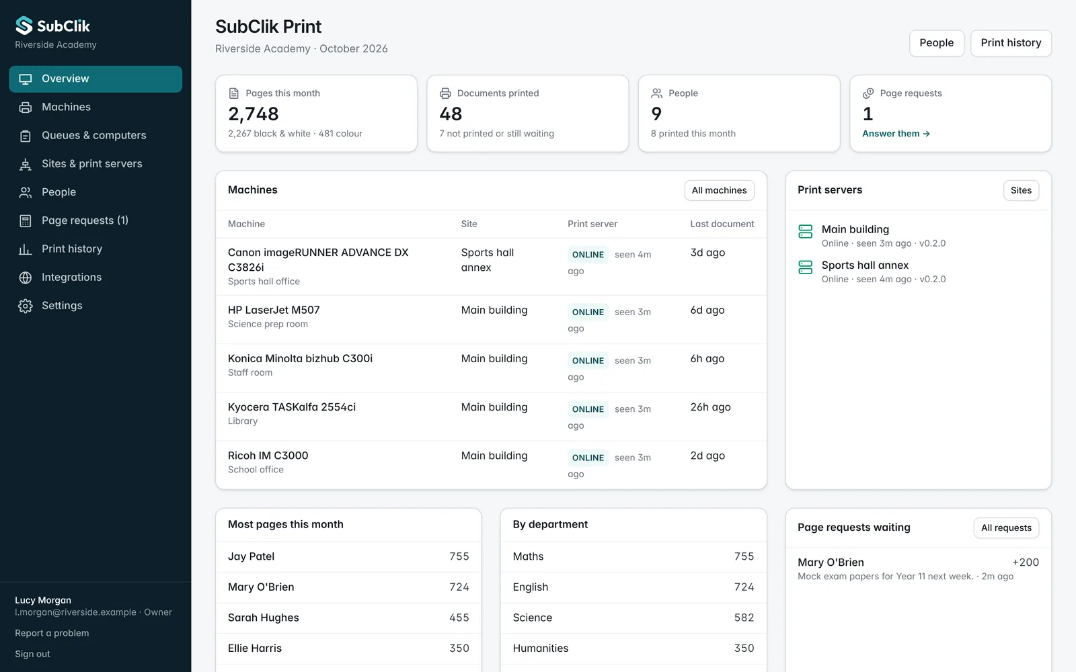Screen dimensions: 1076x672
Task: Click Maths in the By department list
Action: tap(633, 557)
